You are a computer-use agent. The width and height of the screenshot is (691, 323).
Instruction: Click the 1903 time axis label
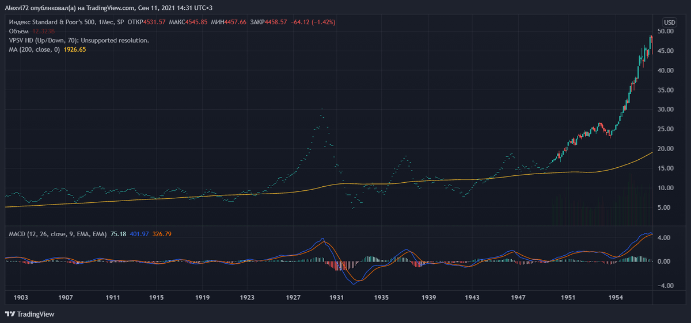click(21, 298)
